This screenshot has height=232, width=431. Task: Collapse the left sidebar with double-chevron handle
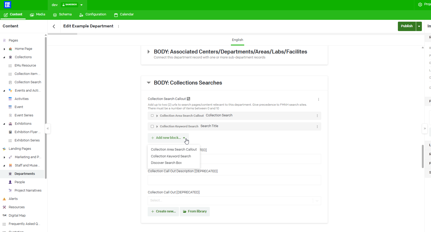coord(48,128)
